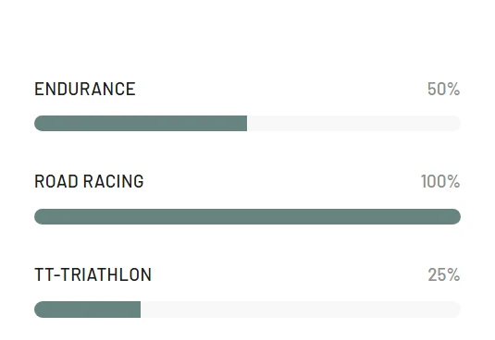Viewport: 495px width, 340px height.
Task: Click the word ROAD in Road Racing
Action: 56,181
